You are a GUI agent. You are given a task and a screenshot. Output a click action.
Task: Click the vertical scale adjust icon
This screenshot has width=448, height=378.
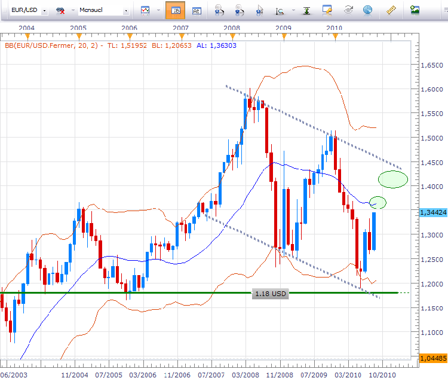[280, 11]
